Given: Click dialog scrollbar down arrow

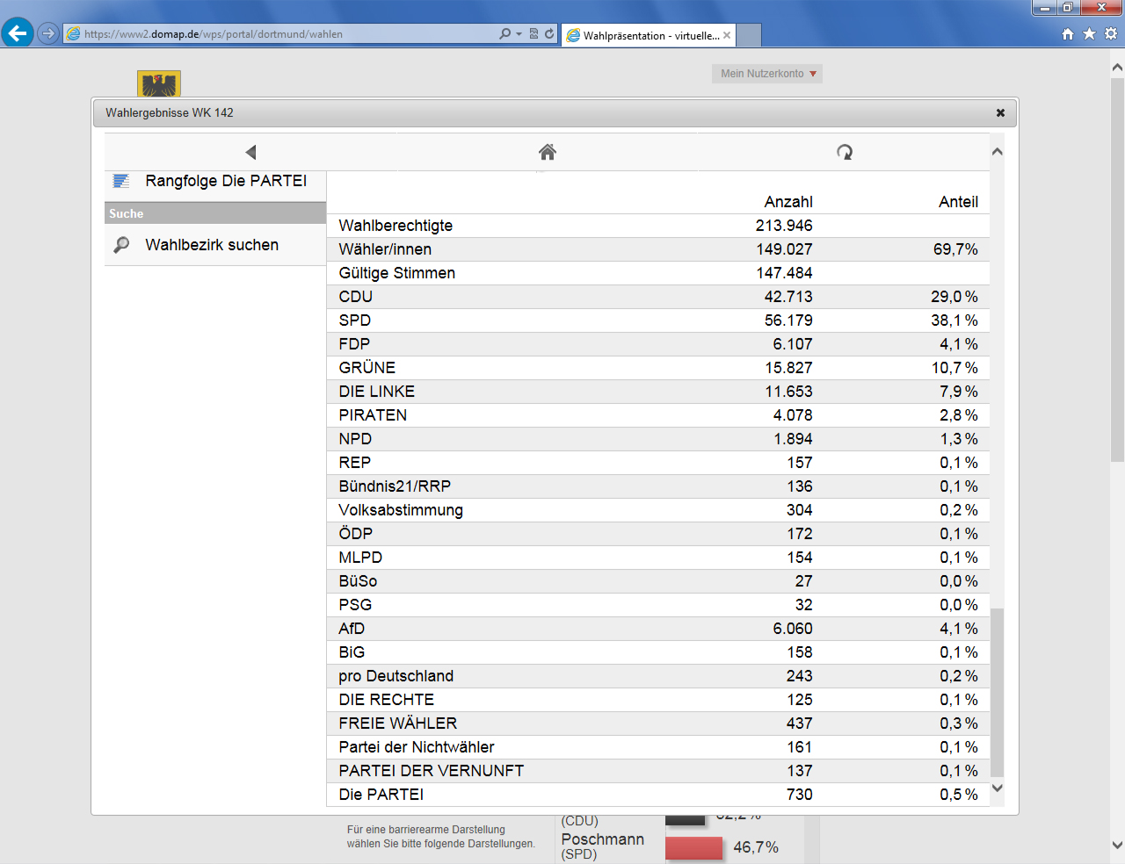Looking at the screenshot, I should pos(998,788).
